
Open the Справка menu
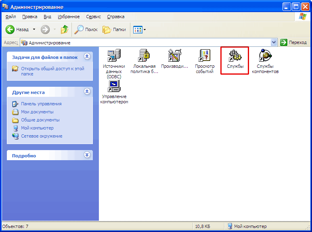click(116, 17)
